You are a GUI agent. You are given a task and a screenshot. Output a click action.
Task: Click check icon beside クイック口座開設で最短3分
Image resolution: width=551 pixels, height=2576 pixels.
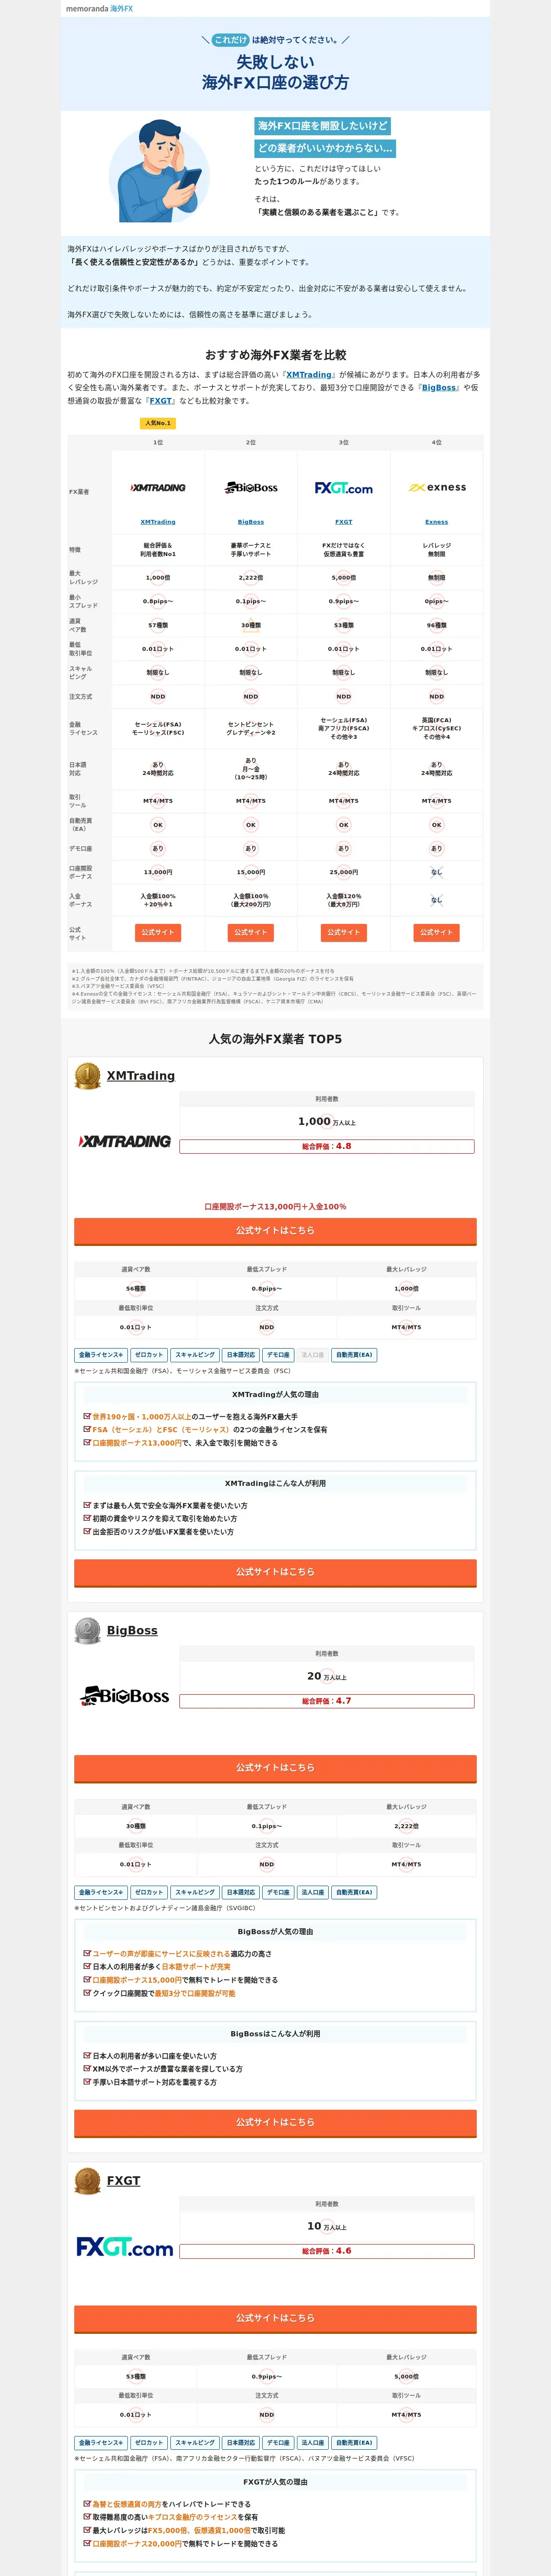87,1993
